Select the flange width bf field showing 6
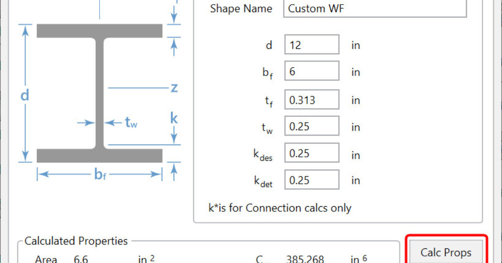This screenshot has height=263, width=502. coord(311,71)
